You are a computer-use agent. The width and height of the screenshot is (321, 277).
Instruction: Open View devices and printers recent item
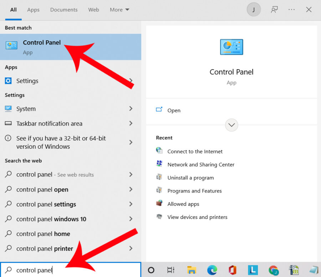pos(197,217)
